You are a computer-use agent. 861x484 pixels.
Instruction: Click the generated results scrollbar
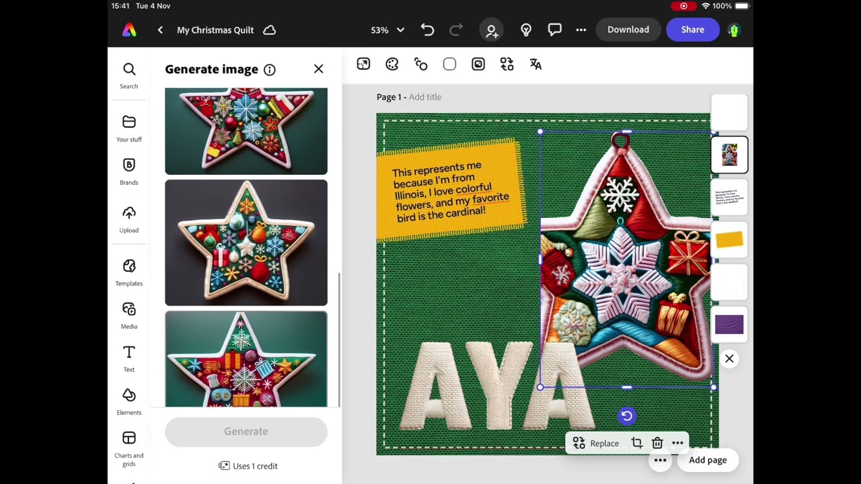tap(339, 339)
